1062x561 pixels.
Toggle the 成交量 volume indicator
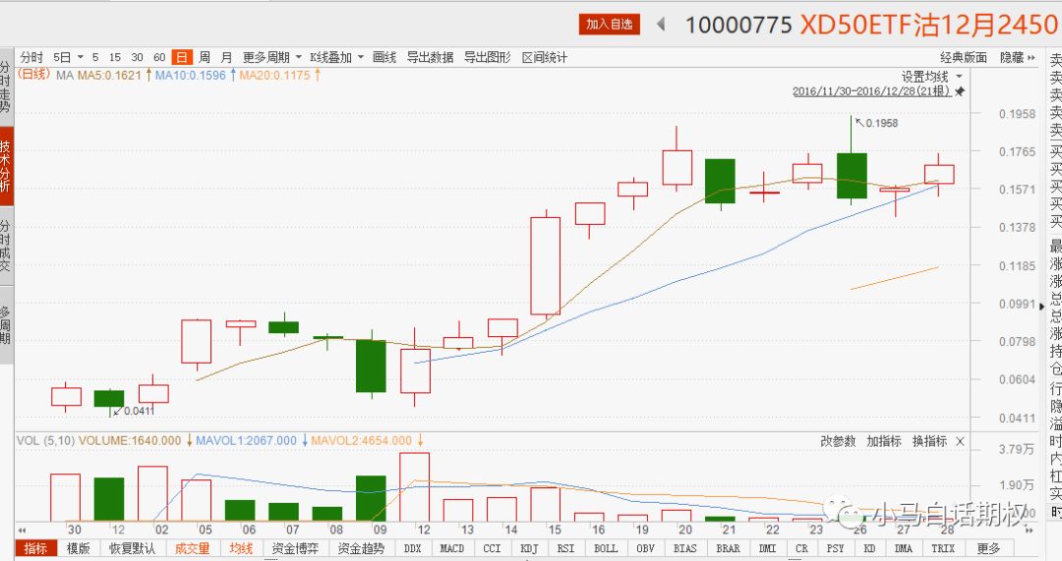[x=192, y=548]
